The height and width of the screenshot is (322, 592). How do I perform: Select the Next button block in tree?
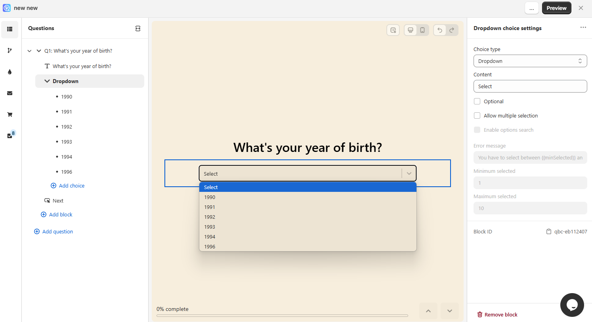click(x=58, y=201)
